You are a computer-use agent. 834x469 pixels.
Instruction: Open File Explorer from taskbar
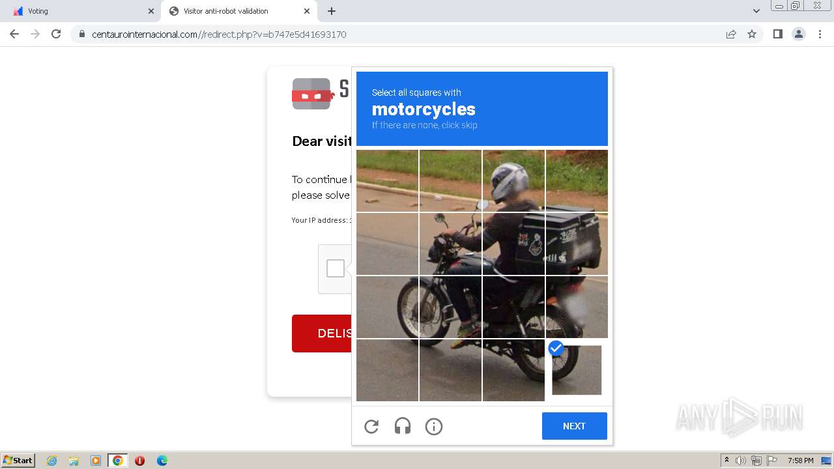click(x=74, y=461)
